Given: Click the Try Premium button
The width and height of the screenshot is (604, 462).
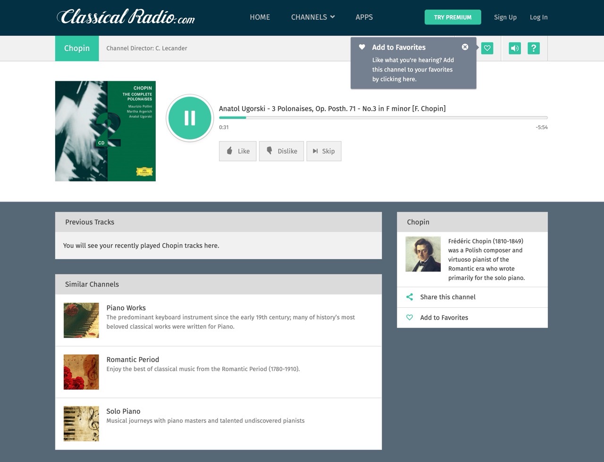Looking at the screenshot, I should pyautogui.click(x=453, y=17).
